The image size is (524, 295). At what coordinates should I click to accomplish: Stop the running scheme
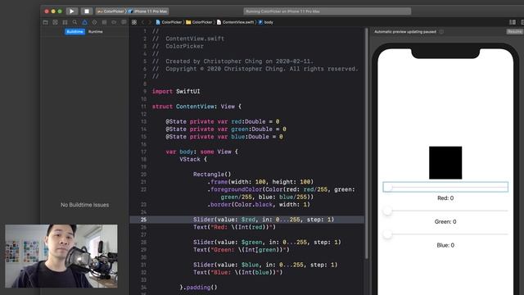[87, 11]
